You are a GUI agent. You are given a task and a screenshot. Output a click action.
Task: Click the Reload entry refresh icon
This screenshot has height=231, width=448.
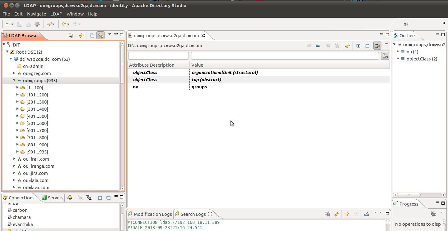coord(348,46)
